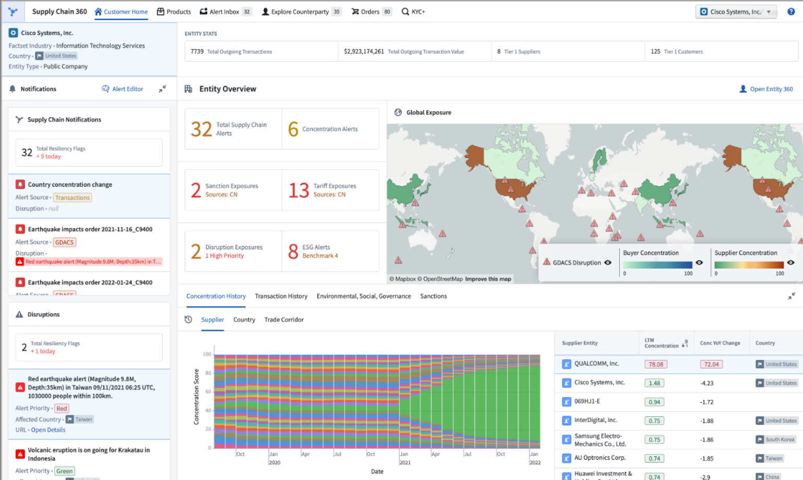This screenshot has width=803, height=480.
Task: Click the Entity Overview grid icon
Action: (187, 89)
